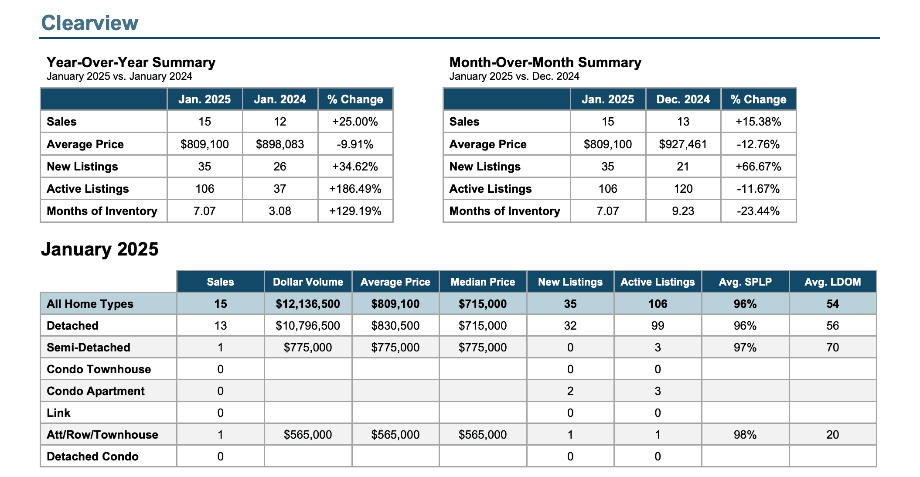Click the -23.44% months of inventory change
The image size is (920, 477).
point(758,211)
